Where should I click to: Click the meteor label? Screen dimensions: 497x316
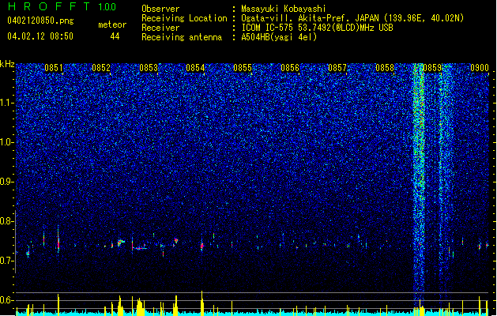click(x=112, y=24)
